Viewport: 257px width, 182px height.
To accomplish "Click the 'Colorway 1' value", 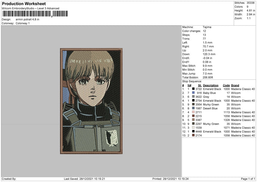I will (x=23, y=23).
